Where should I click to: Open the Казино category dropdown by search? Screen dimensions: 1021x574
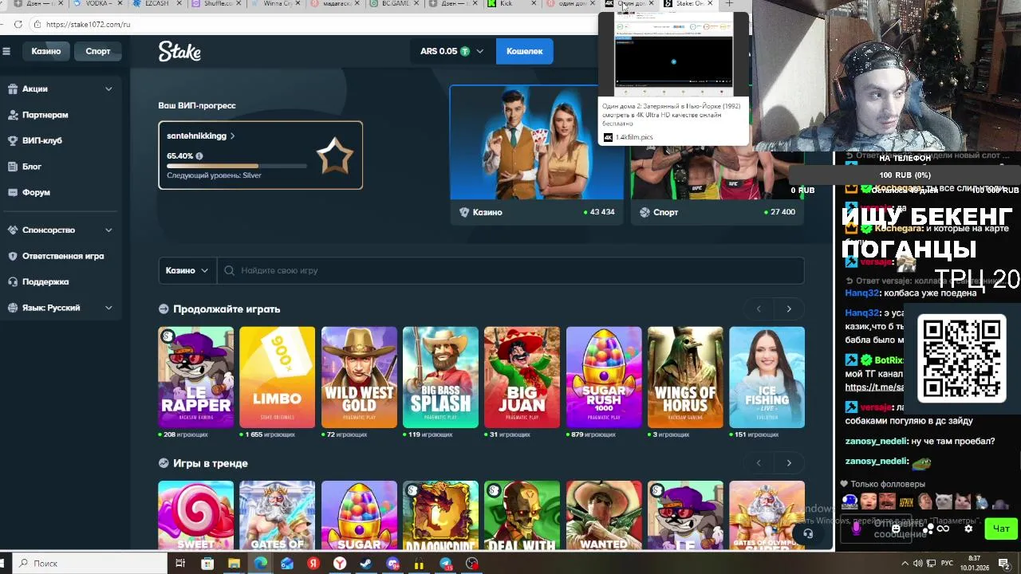[187, 270]
